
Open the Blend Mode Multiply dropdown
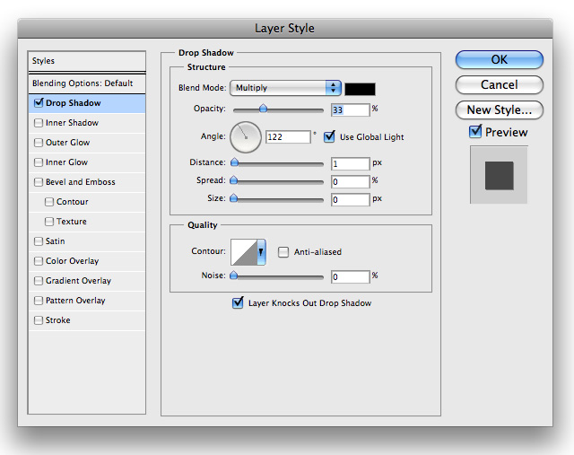tap(285, 88)
